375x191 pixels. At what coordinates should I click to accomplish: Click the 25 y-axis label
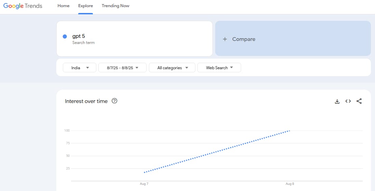[68, 168]
